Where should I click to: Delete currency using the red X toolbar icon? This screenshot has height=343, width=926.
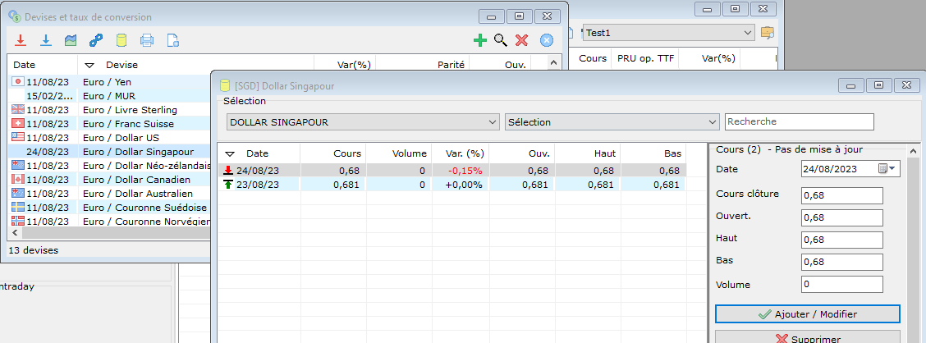click(521, 40)
